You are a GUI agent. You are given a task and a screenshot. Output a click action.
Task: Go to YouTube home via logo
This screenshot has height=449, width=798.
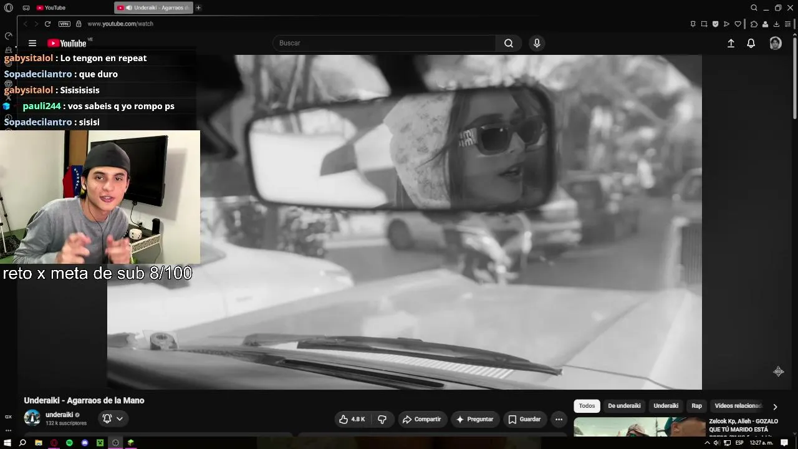[x=67, y=43]
